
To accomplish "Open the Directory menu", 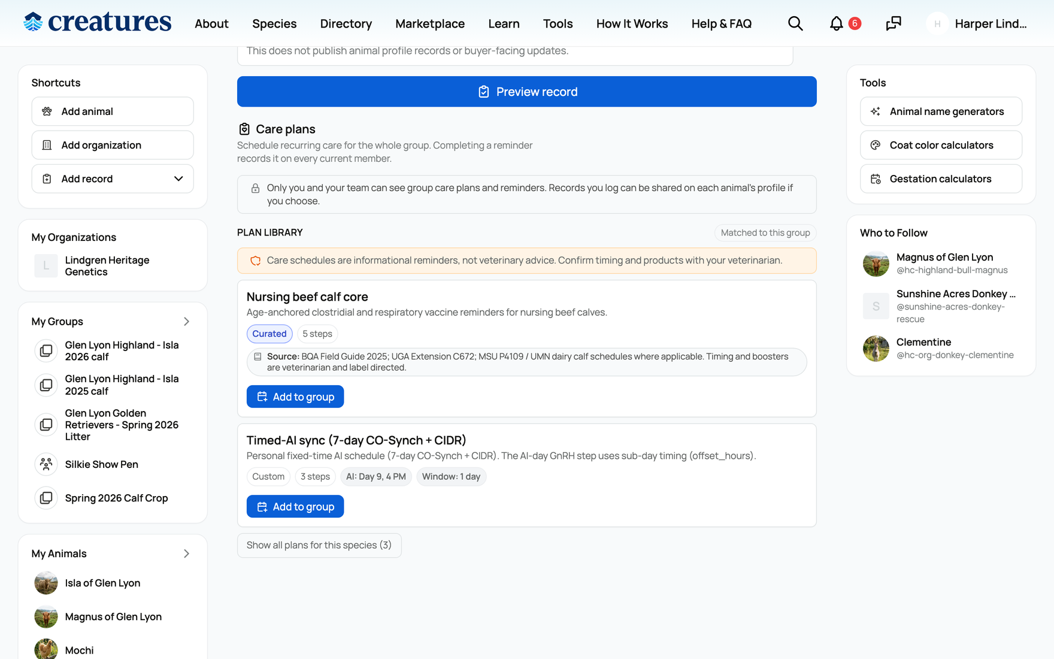I will point(346,23).
